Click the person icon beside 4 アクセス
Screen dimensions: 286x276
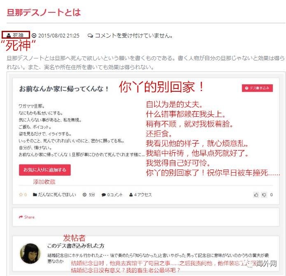pyautogui.click(x=131, y=195)
